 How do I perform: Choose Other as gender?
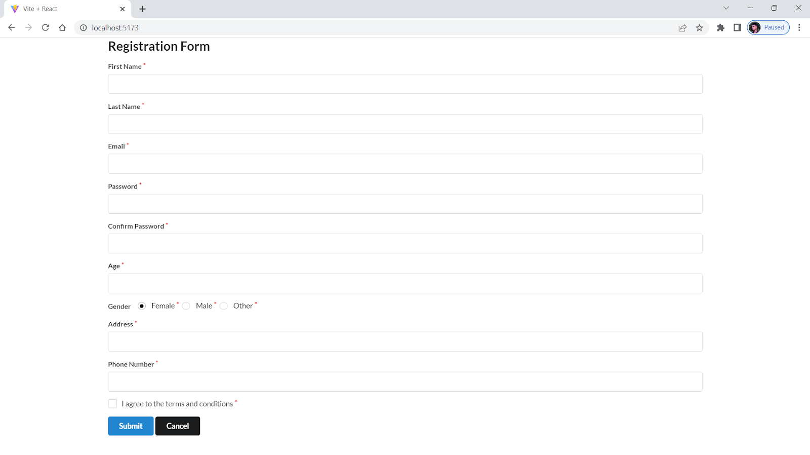tap(224, 306)
